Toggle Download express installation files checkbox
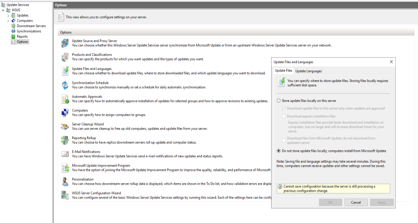The width and height of the screenshot is (418, 223). pyautogui.click(x=284, y=116)
